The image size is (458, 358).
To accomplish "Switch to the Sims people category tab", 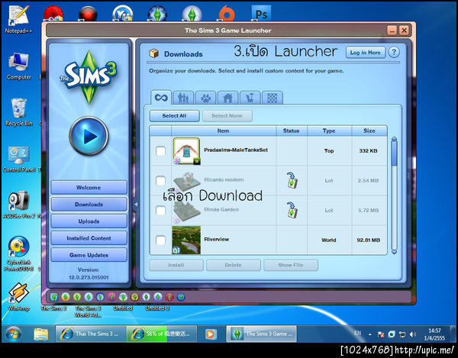I will click(x=183, y=98).
